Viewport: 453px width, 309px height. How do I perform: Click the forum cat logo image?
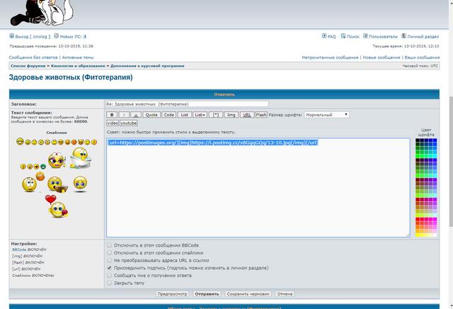42,13
